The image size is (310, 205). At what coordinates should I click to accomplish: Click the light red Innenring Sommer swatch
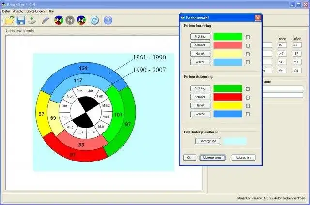[228, 45]
